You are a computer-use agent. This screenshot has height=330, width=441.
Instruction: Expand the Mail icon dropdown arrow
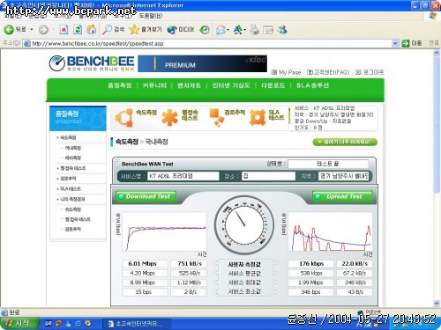coord(228,30)
